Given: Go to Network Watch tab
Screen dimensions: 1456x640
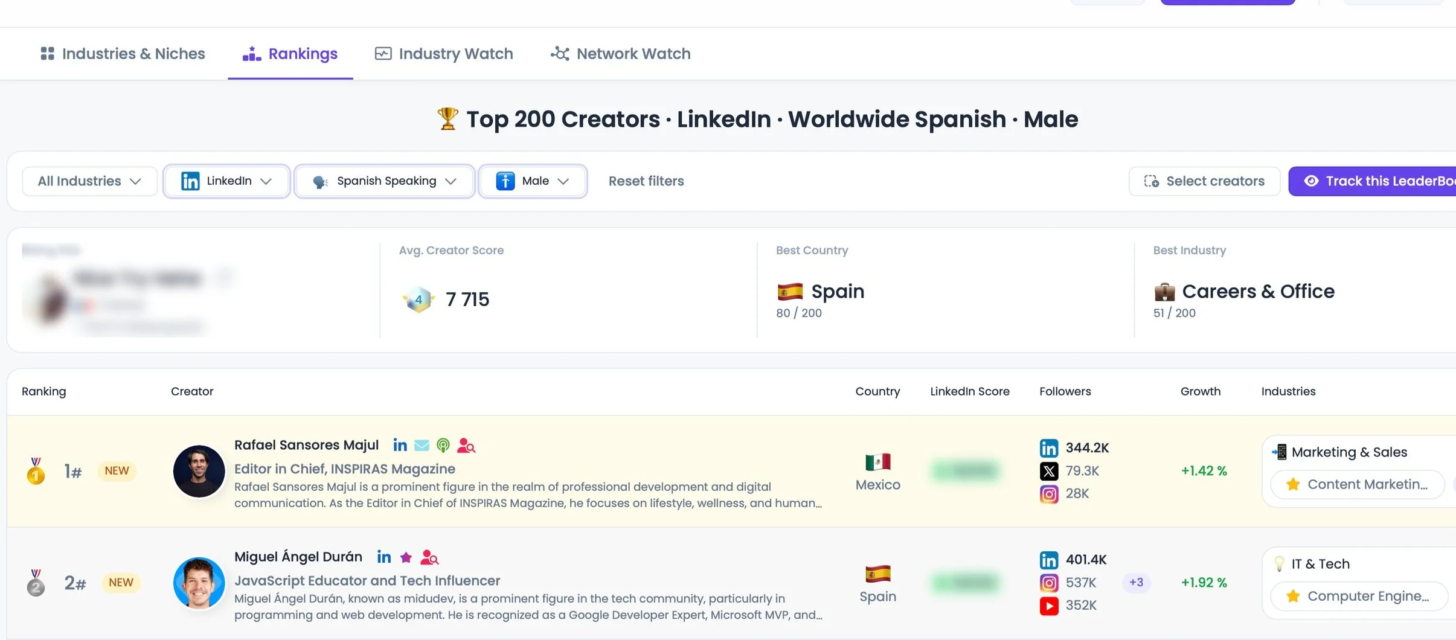Looking at the screenshot, I should 620,54.
